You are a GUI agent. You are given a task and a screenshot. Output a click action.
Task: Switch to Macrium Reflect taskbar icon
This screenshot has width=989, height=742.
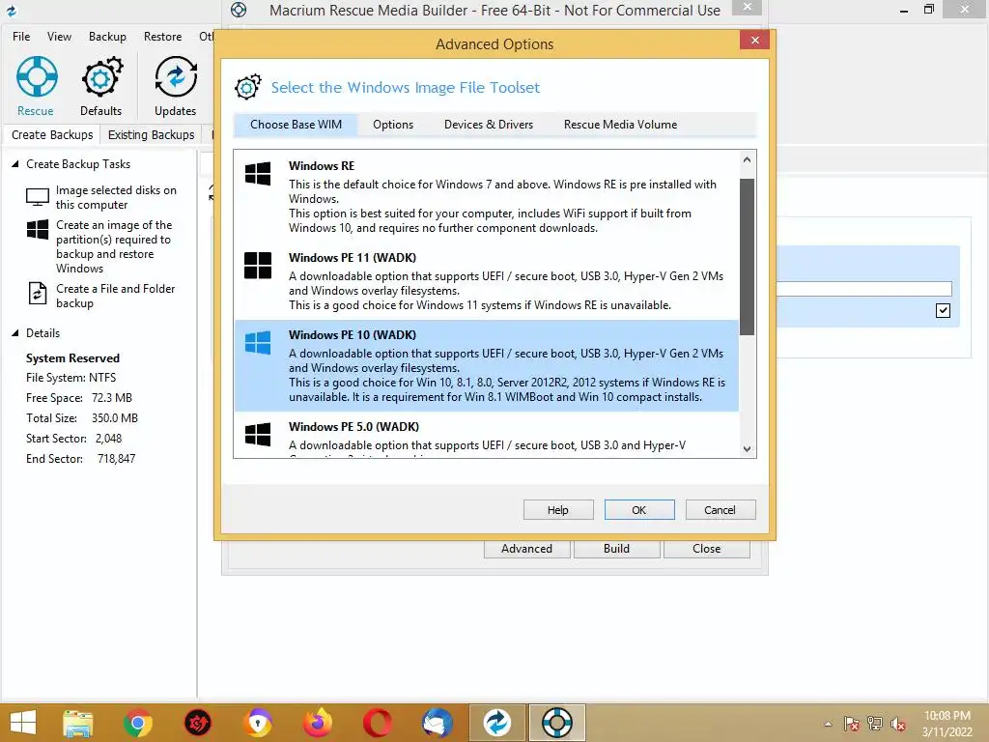497,723
